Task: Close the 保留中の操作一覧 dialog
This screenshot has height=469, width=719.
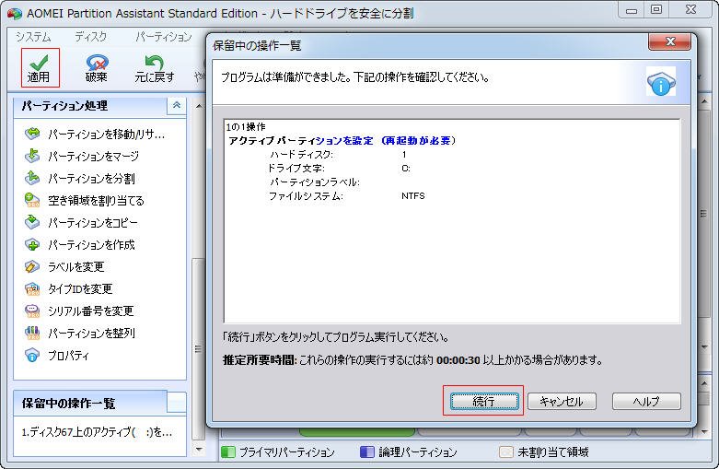Action: click(669, 41)
